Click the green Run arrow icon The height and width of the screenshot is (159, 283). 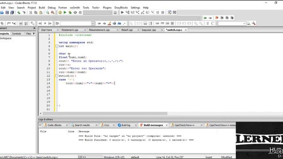[x=65, y=12]
